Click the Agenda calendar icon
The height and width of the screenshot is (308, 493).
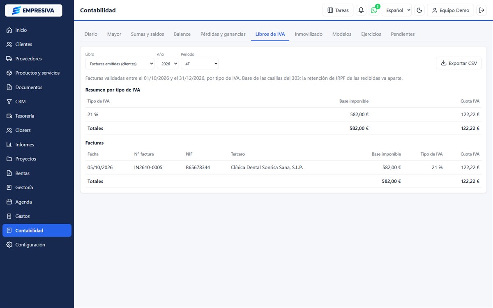point(9,202)
